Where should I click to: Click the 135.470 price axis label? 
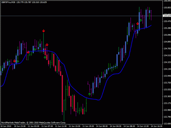[x=167, y=21]
